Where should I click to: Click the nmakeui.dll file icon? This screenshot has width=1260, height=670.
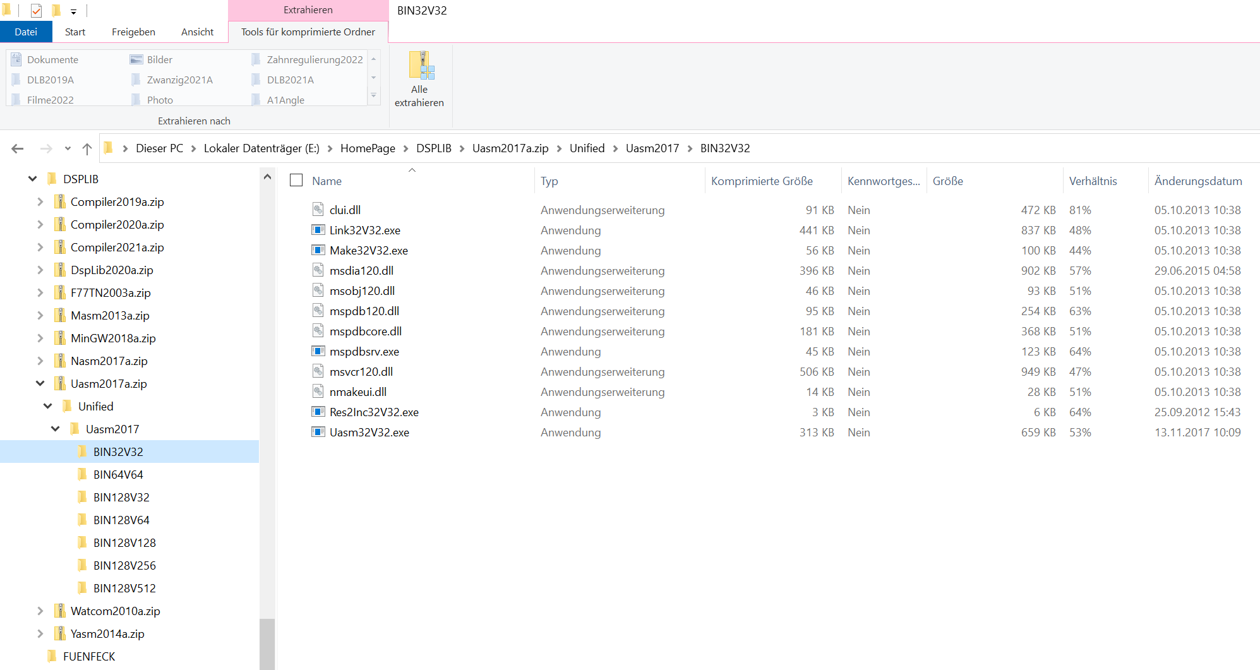tap(318, 392)
